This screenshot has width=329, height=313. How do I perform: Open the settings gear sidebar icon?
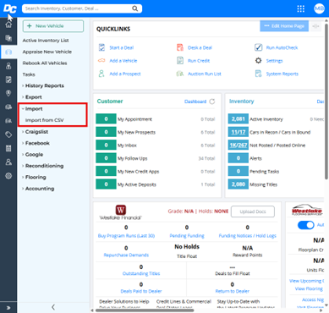[8, 176]
